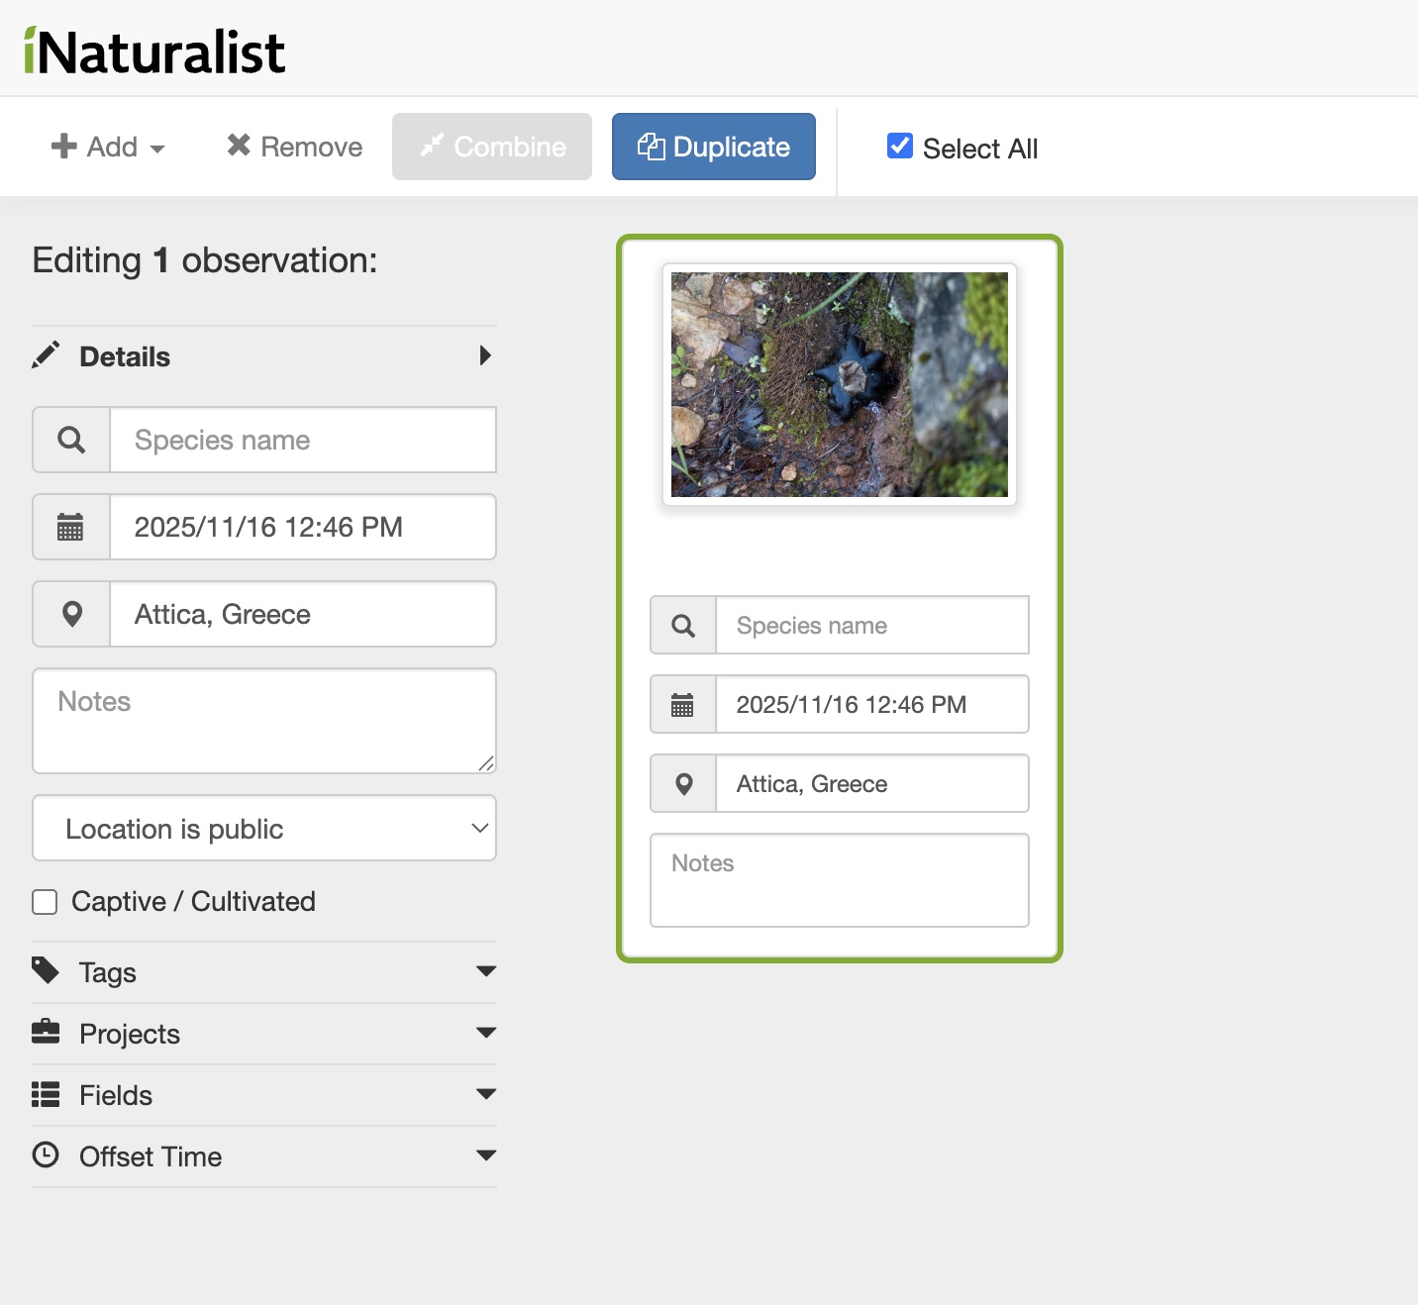Click the Notes field on observation card
Image resolution: width=1418 pixels, height=1305 pixels.
coord(839,880)
